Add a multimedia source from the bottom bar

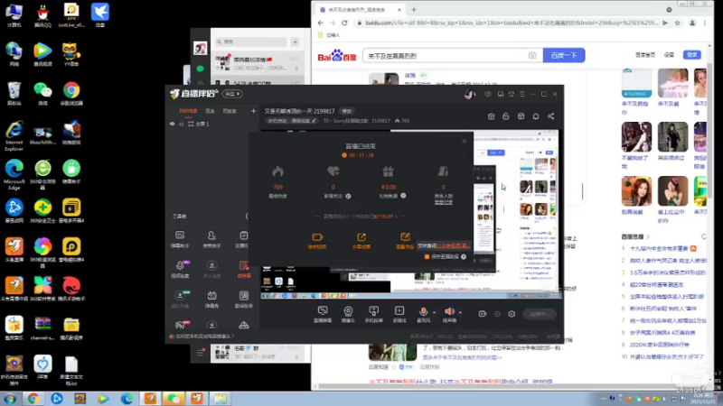[399, 314]
